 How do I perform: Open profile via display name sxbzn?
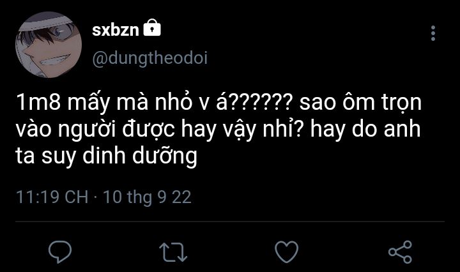tap(115, 30)
